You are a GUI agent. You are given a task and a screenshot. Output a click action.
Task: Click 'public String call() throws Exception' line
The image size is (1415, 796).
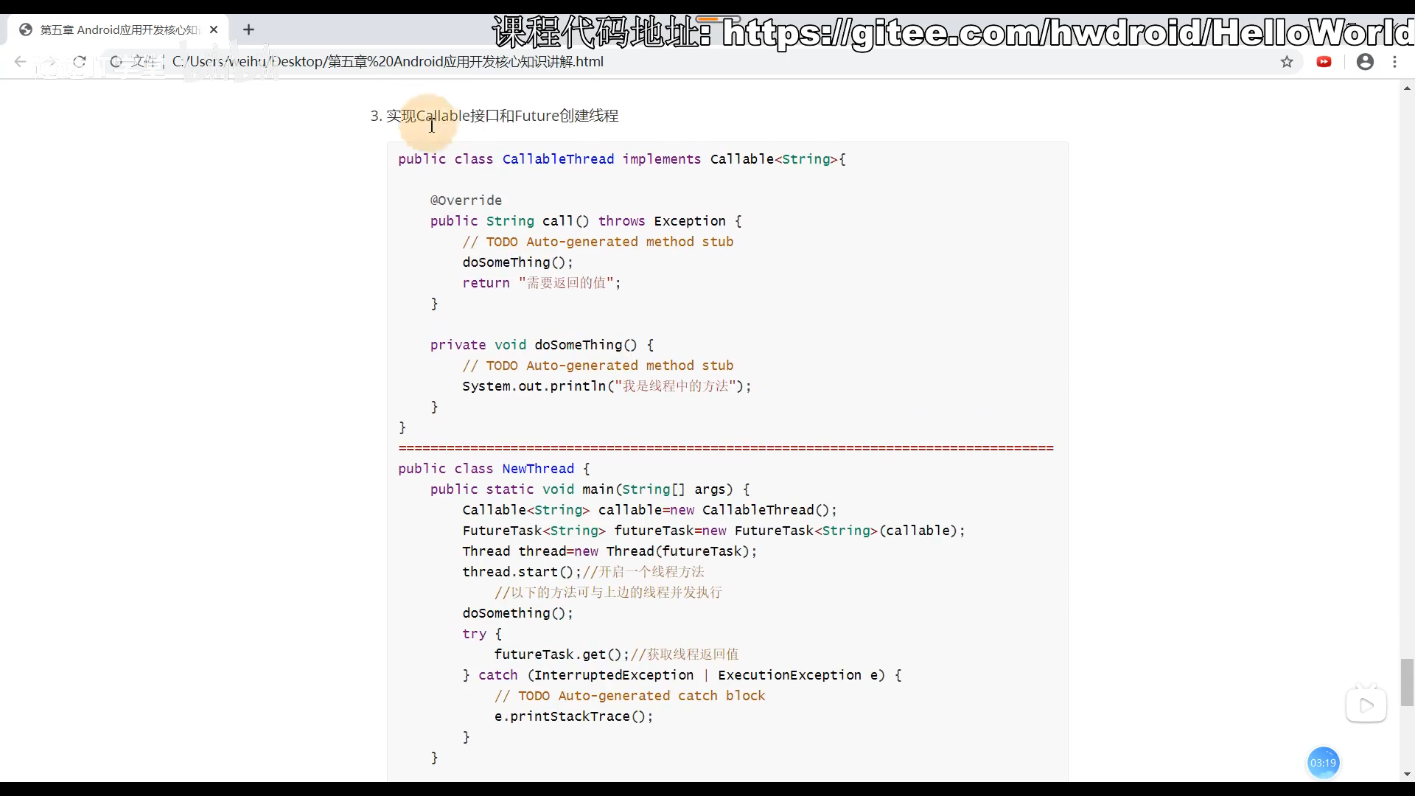click(586, 221)
